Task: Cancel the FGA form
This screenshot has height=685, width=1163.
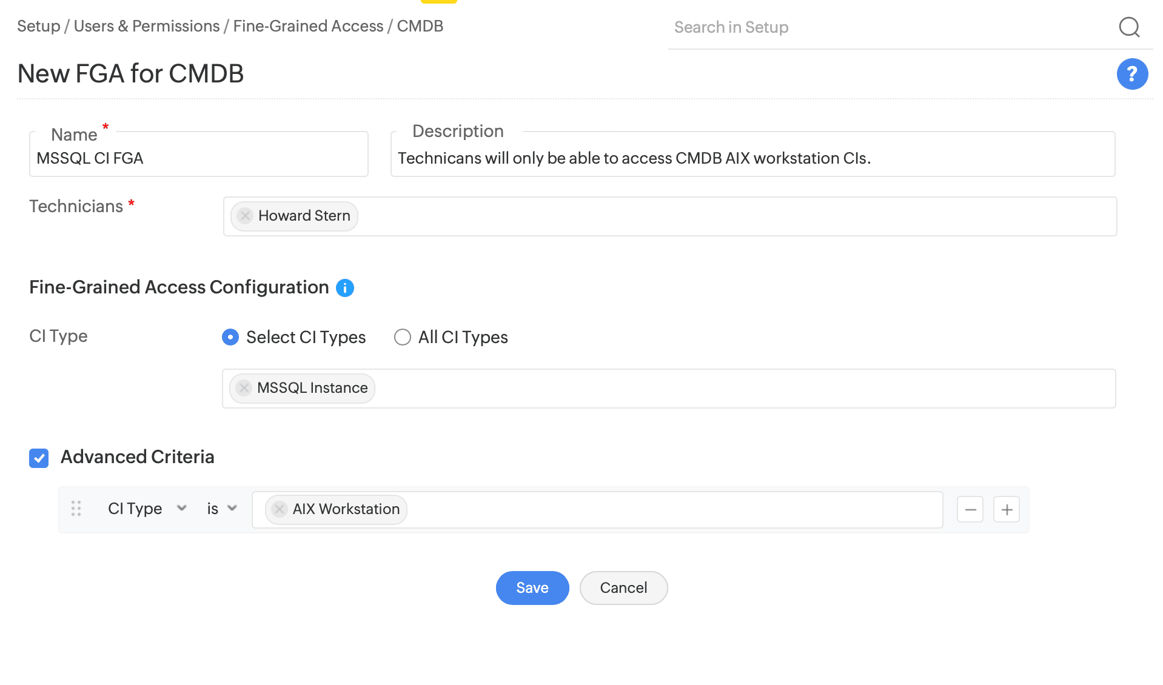Action: pyautogui.click(x=623, y=588)
